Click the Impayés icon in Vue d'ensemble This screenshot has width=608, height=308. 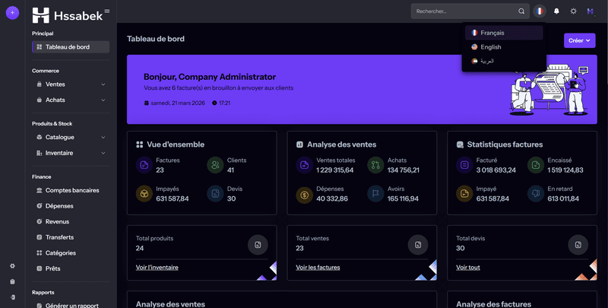(x=144, y=195)
